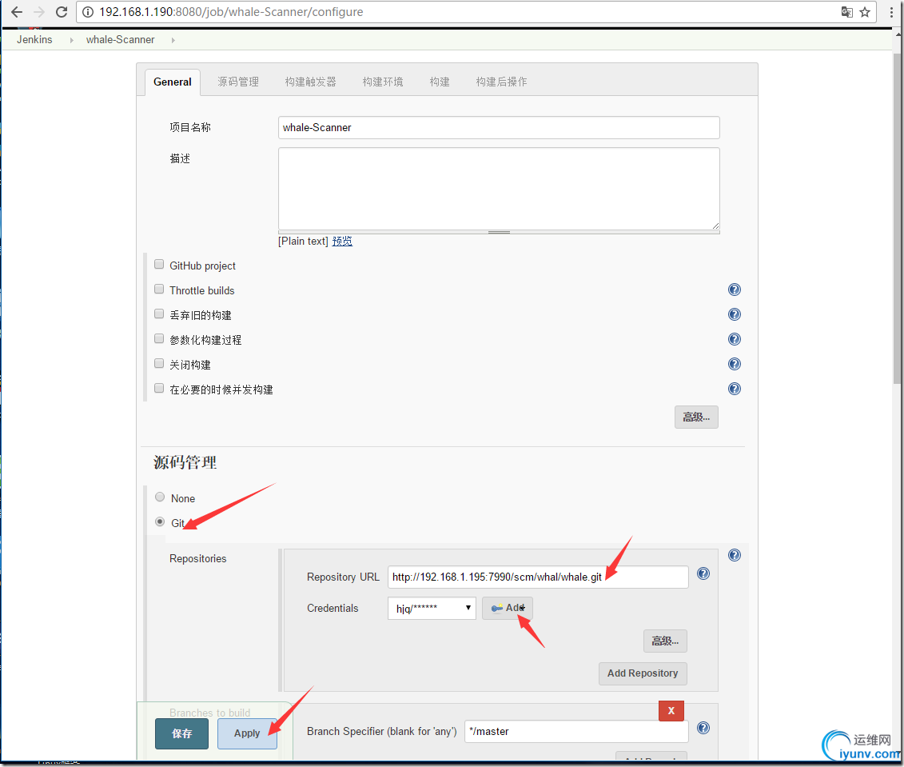Switch to the 源码管理 tab
Screen dimensions: 904x767
pos(238,82)
